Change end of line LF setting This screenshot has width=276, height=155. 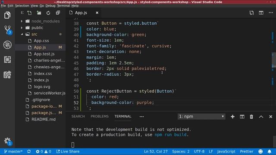pyautogui.click(x=211, y=151)
